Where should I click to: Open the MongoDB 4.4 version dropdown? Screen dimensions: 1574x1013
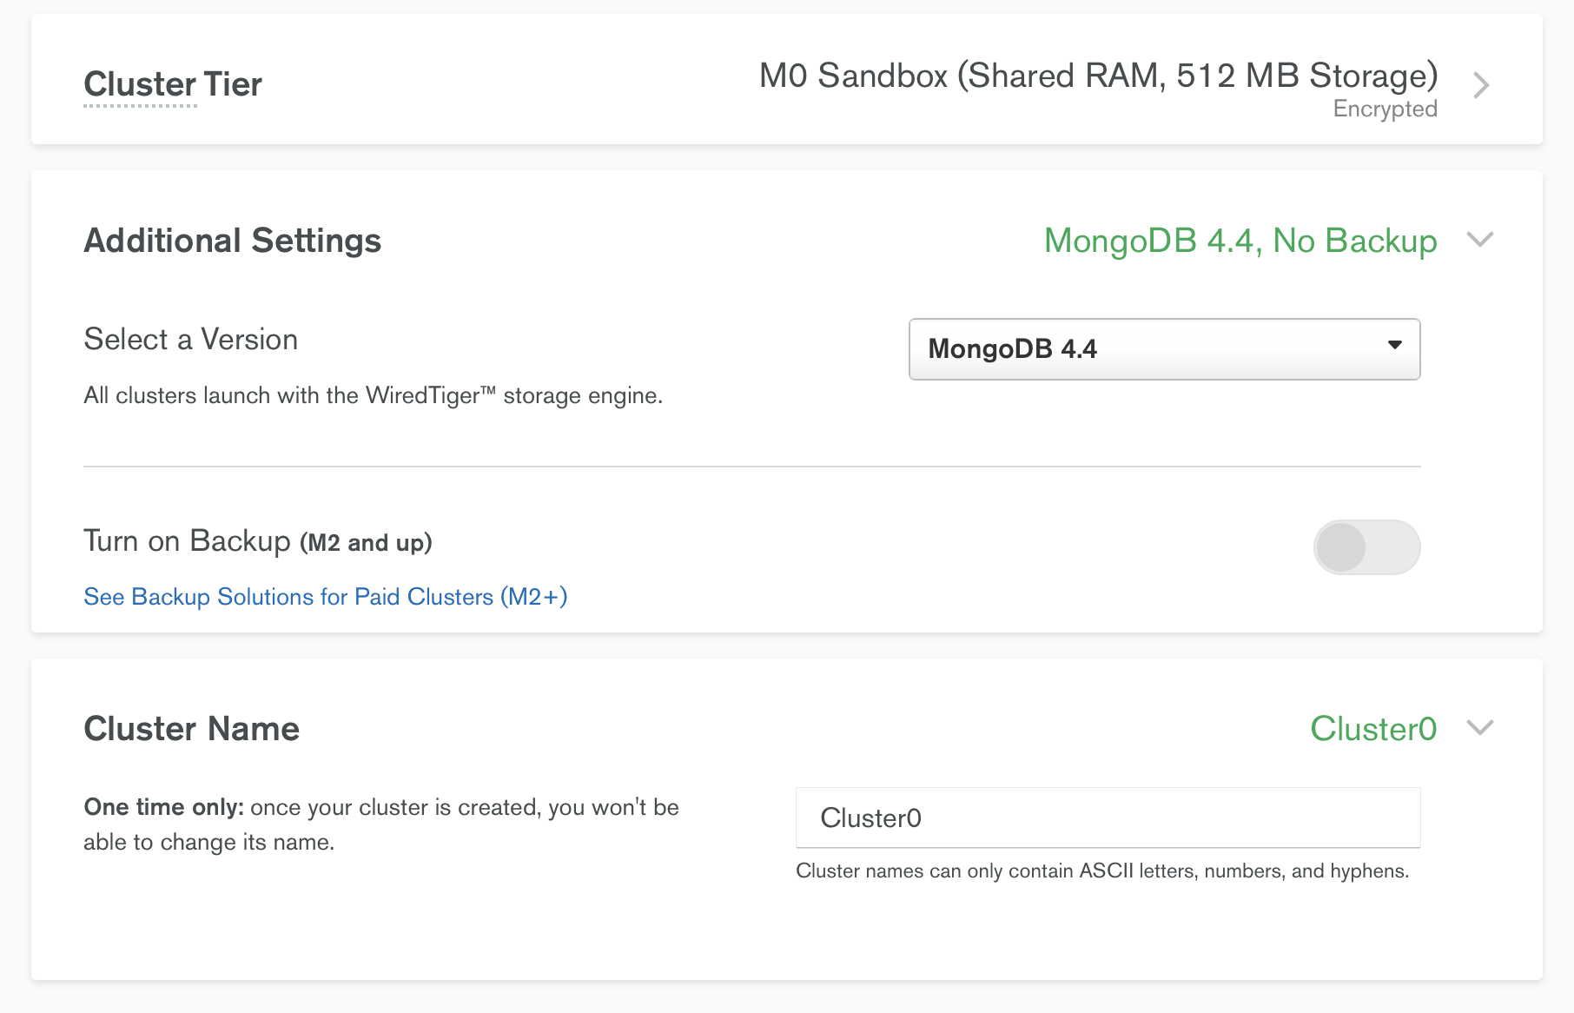(x=1164, y=349)
